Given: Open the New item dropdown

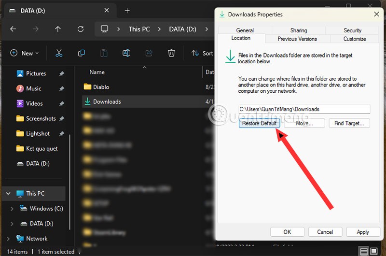Looking at the screenshot, I should [x=24, y=53].
